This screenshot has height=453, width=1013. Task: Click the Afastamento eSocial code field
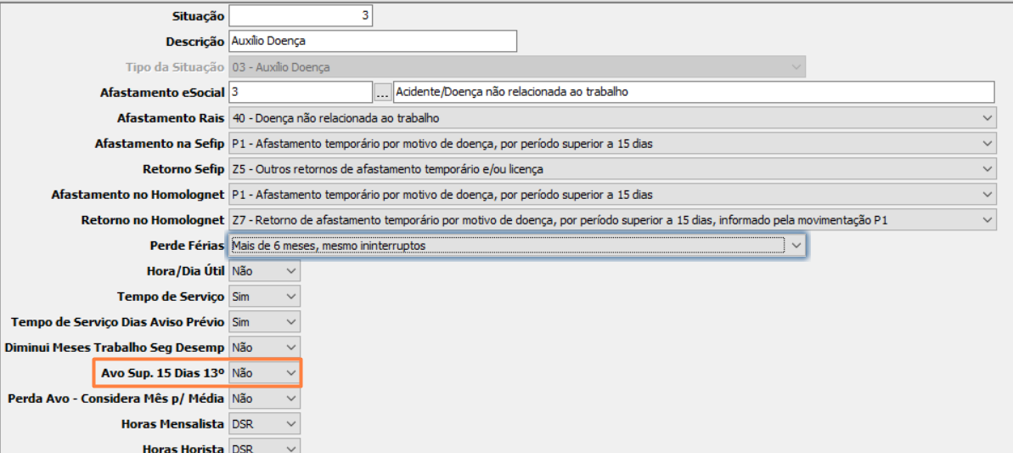pos(300,92)
